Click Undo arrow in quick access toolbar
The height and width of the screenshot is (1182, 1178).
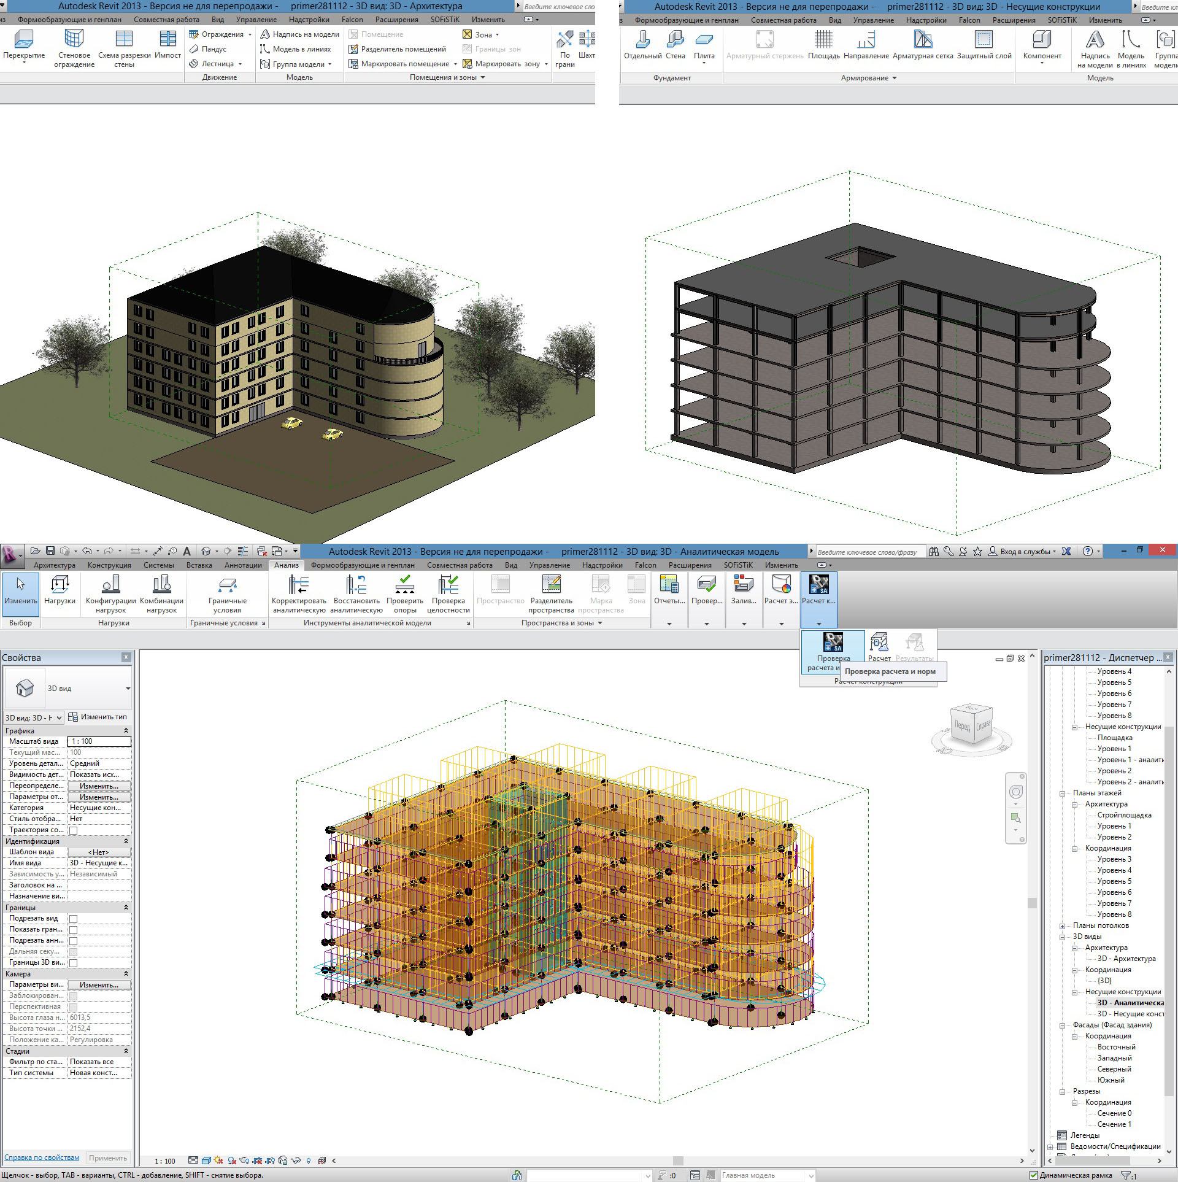pos(87,550)
